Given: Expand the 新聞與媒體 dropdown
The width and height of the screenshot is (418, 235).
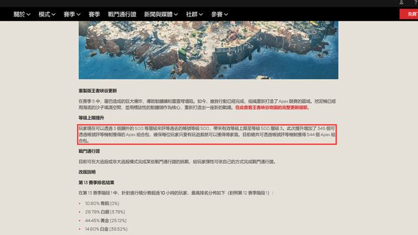Looking at the screenshot, I should click(x=161, y=14).
